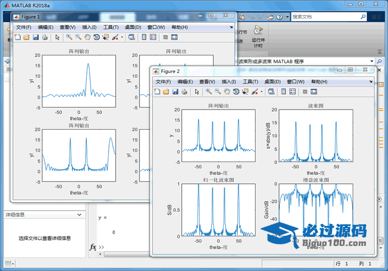Click Hide Plot Tools icon in Figure 2
388x271 pixels.
pos(305,92)
